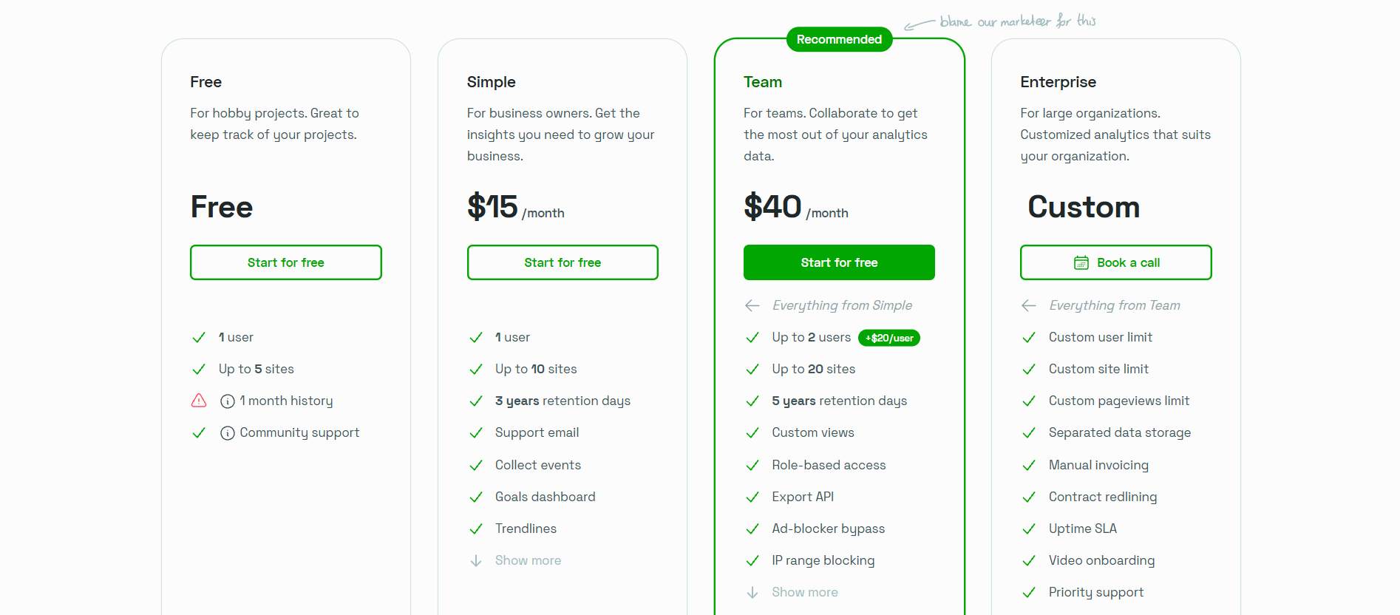Click the "Recommended" badge above the Team plan
Viewport: 1400px width, 615px height.
(x=838, y=39)
